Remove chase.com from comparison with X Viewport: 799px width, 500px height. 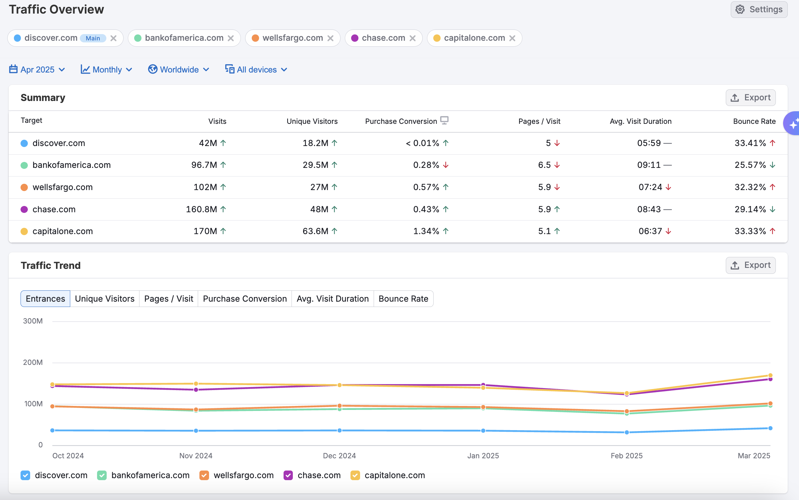point(412,38)
